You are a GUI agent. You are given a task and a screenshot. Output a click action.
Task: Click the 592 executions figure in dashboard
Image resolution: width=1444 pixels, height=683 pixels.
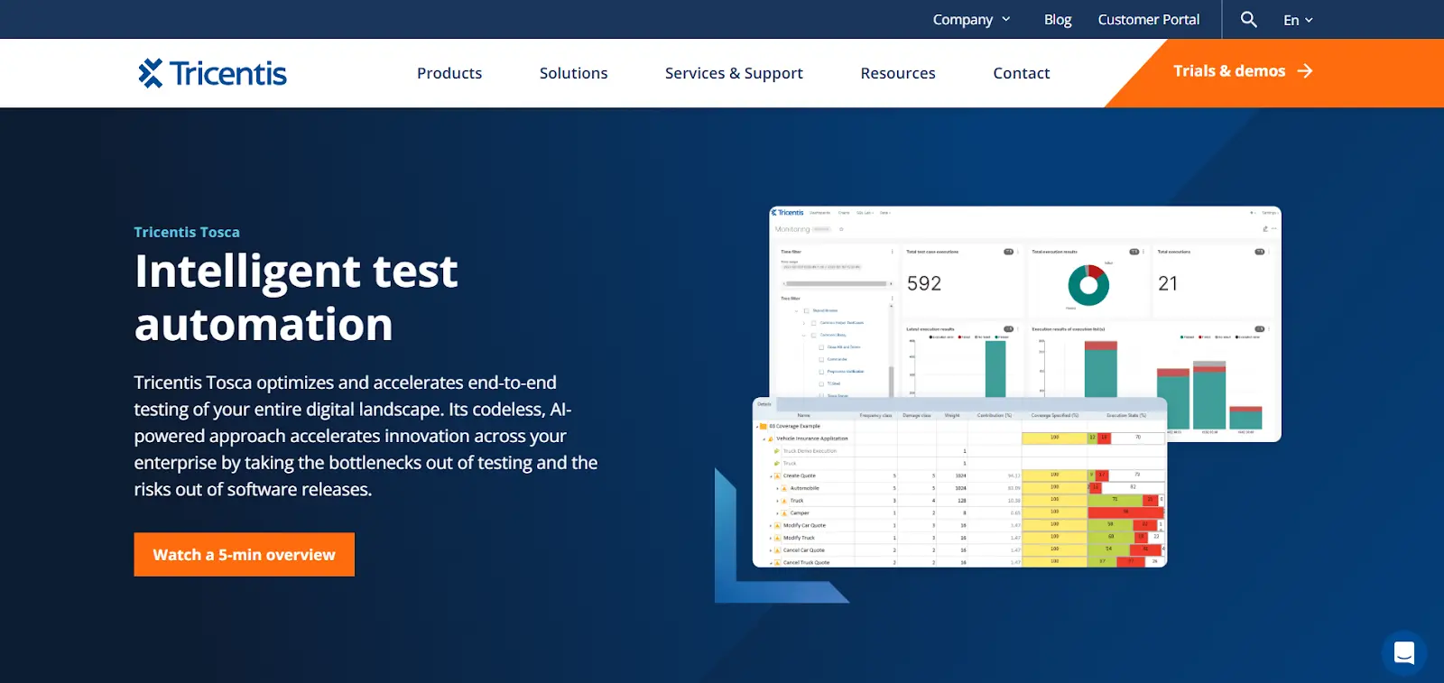[x=924, y=283]
